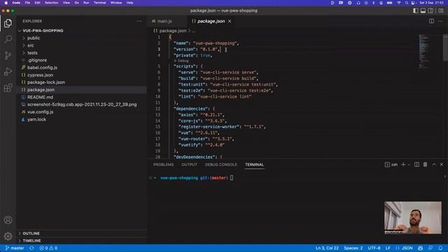Screen dimensions: 448x252
Task: Open the Apple menu
Action: tap(6, 3)
